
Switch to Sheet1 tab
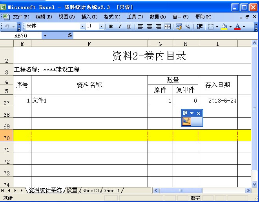[112, 191]
